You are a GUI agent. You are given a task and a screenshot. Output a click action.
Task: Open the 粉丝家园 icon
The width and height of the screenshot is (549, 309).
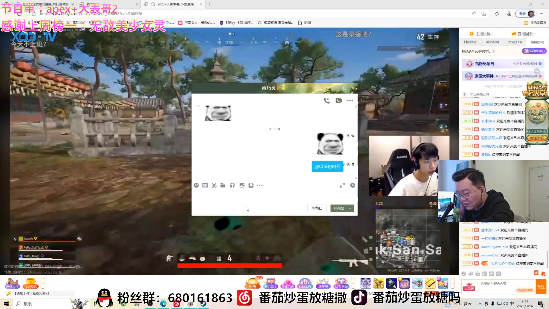coord(305,283)
